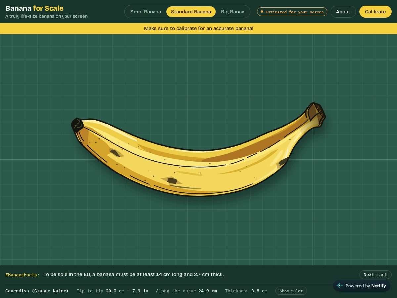Click the tip to tip '20.0 cm · 7.9 in' value
This screenshot has width=397, height=298.
(127, 291)
